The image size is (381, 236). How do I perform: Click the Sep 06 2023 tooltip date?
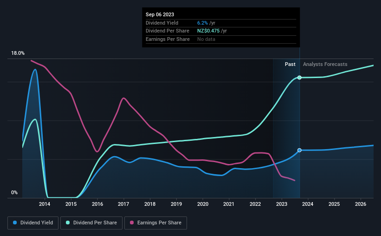pos(159,14)
